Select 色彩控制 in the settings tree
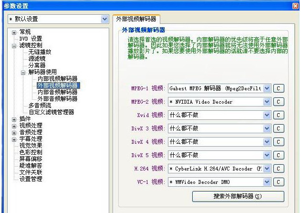The width and height of the screenshot is (301, 213). (31, 152)
